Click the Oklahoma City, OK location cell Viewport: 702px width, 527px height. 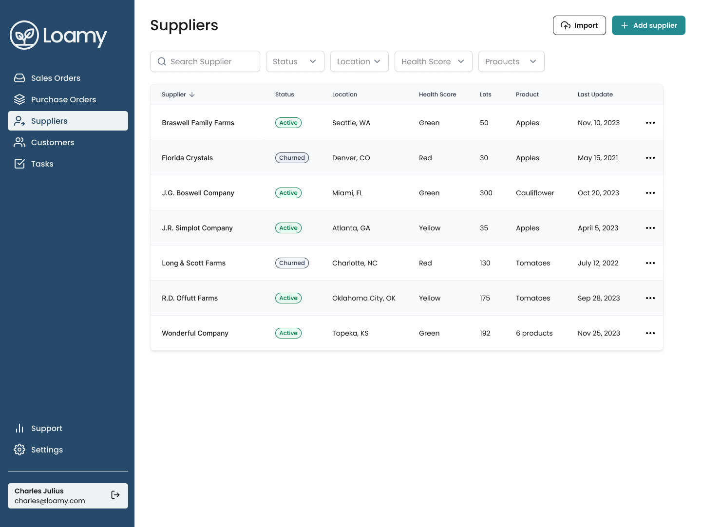click(364, 298)
